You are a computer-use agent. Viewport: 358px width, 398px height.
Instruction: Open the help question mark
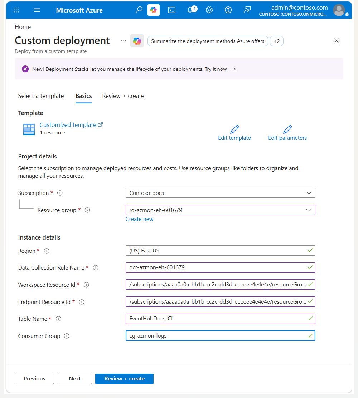click(228, 10)
